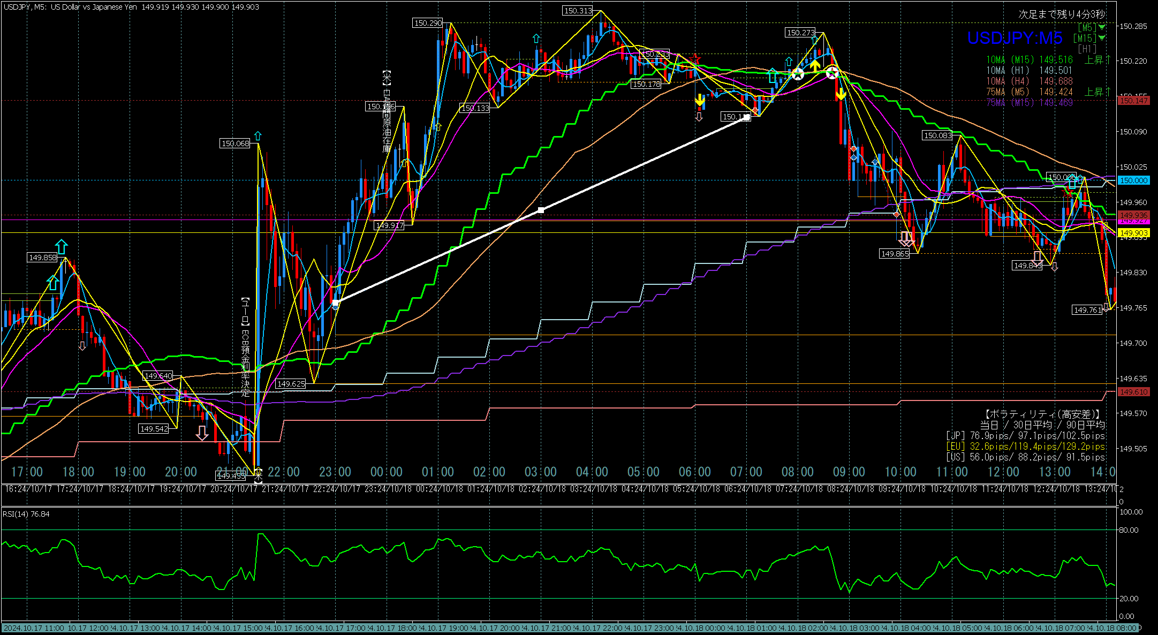Select the red 149.610 price axis tag
This screenshot has height=635, width=1158.
(1134, 392)
